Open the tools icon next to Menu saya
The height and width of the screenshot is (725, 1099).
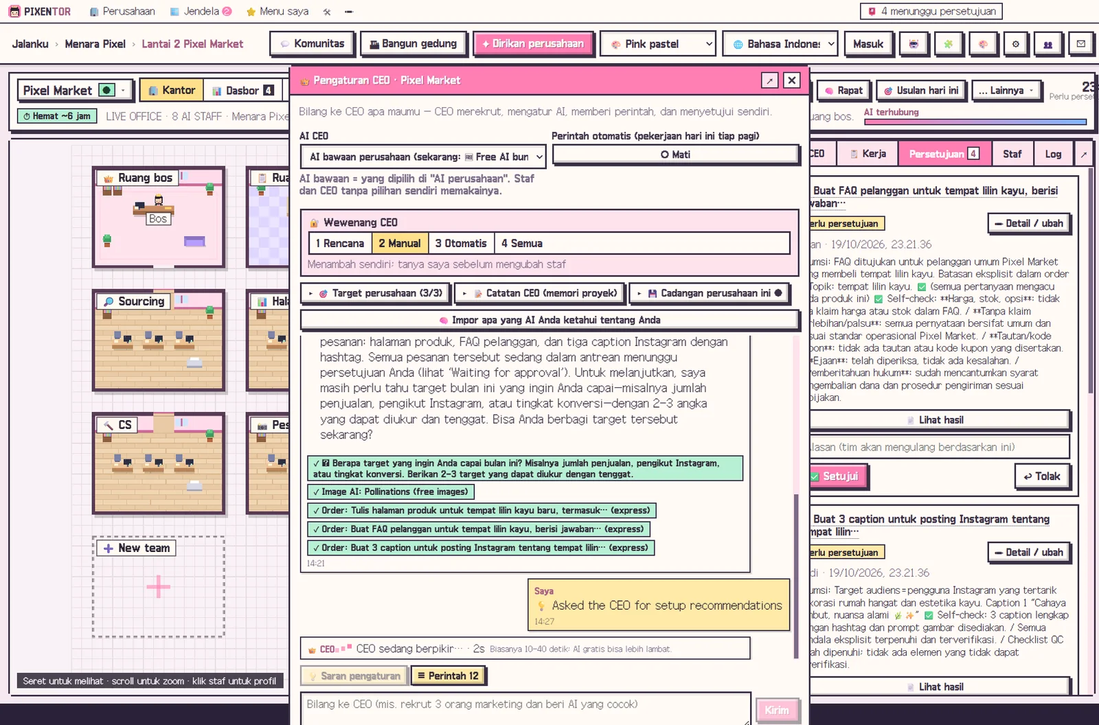coord(327,12)
